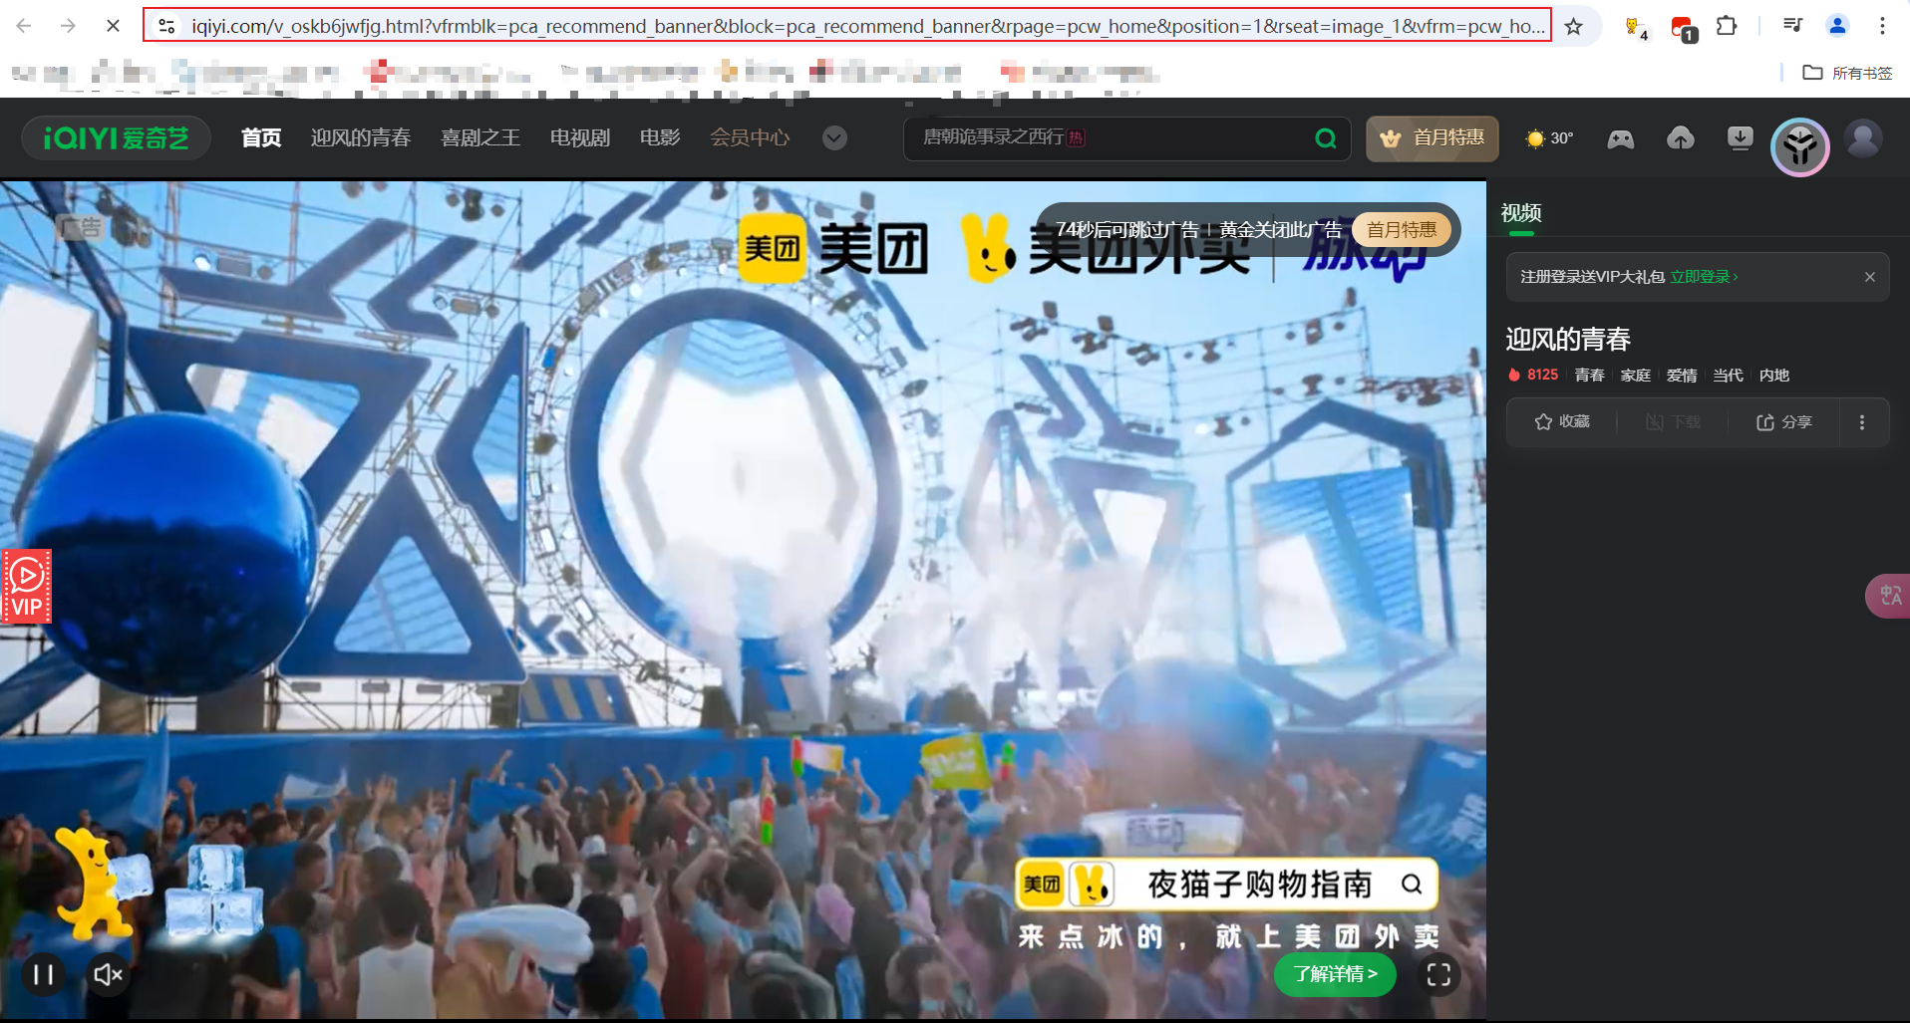Click 了解详情 ad details button
The width and height of the screenshot is (1910, 1023).
[x=1335, y=974]
